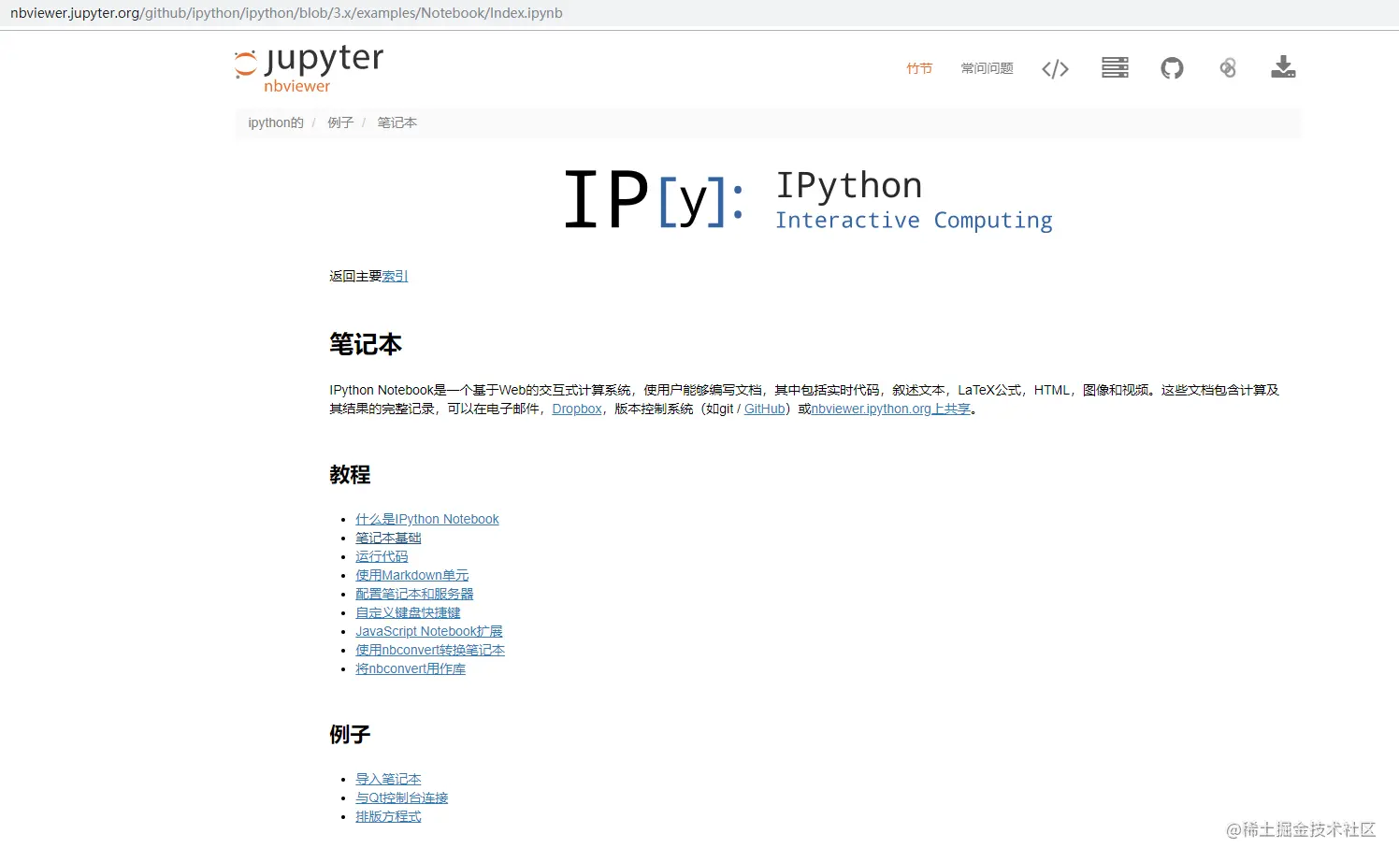
Task: Open the GitHub text link
Action: click(x=765, y=409)
